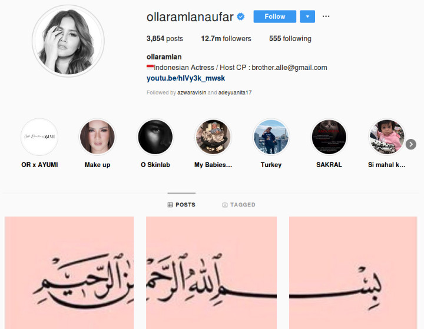Open the SAKRAL highlight
The width and height of the screenshot is (424, 329).
[329, 137]
